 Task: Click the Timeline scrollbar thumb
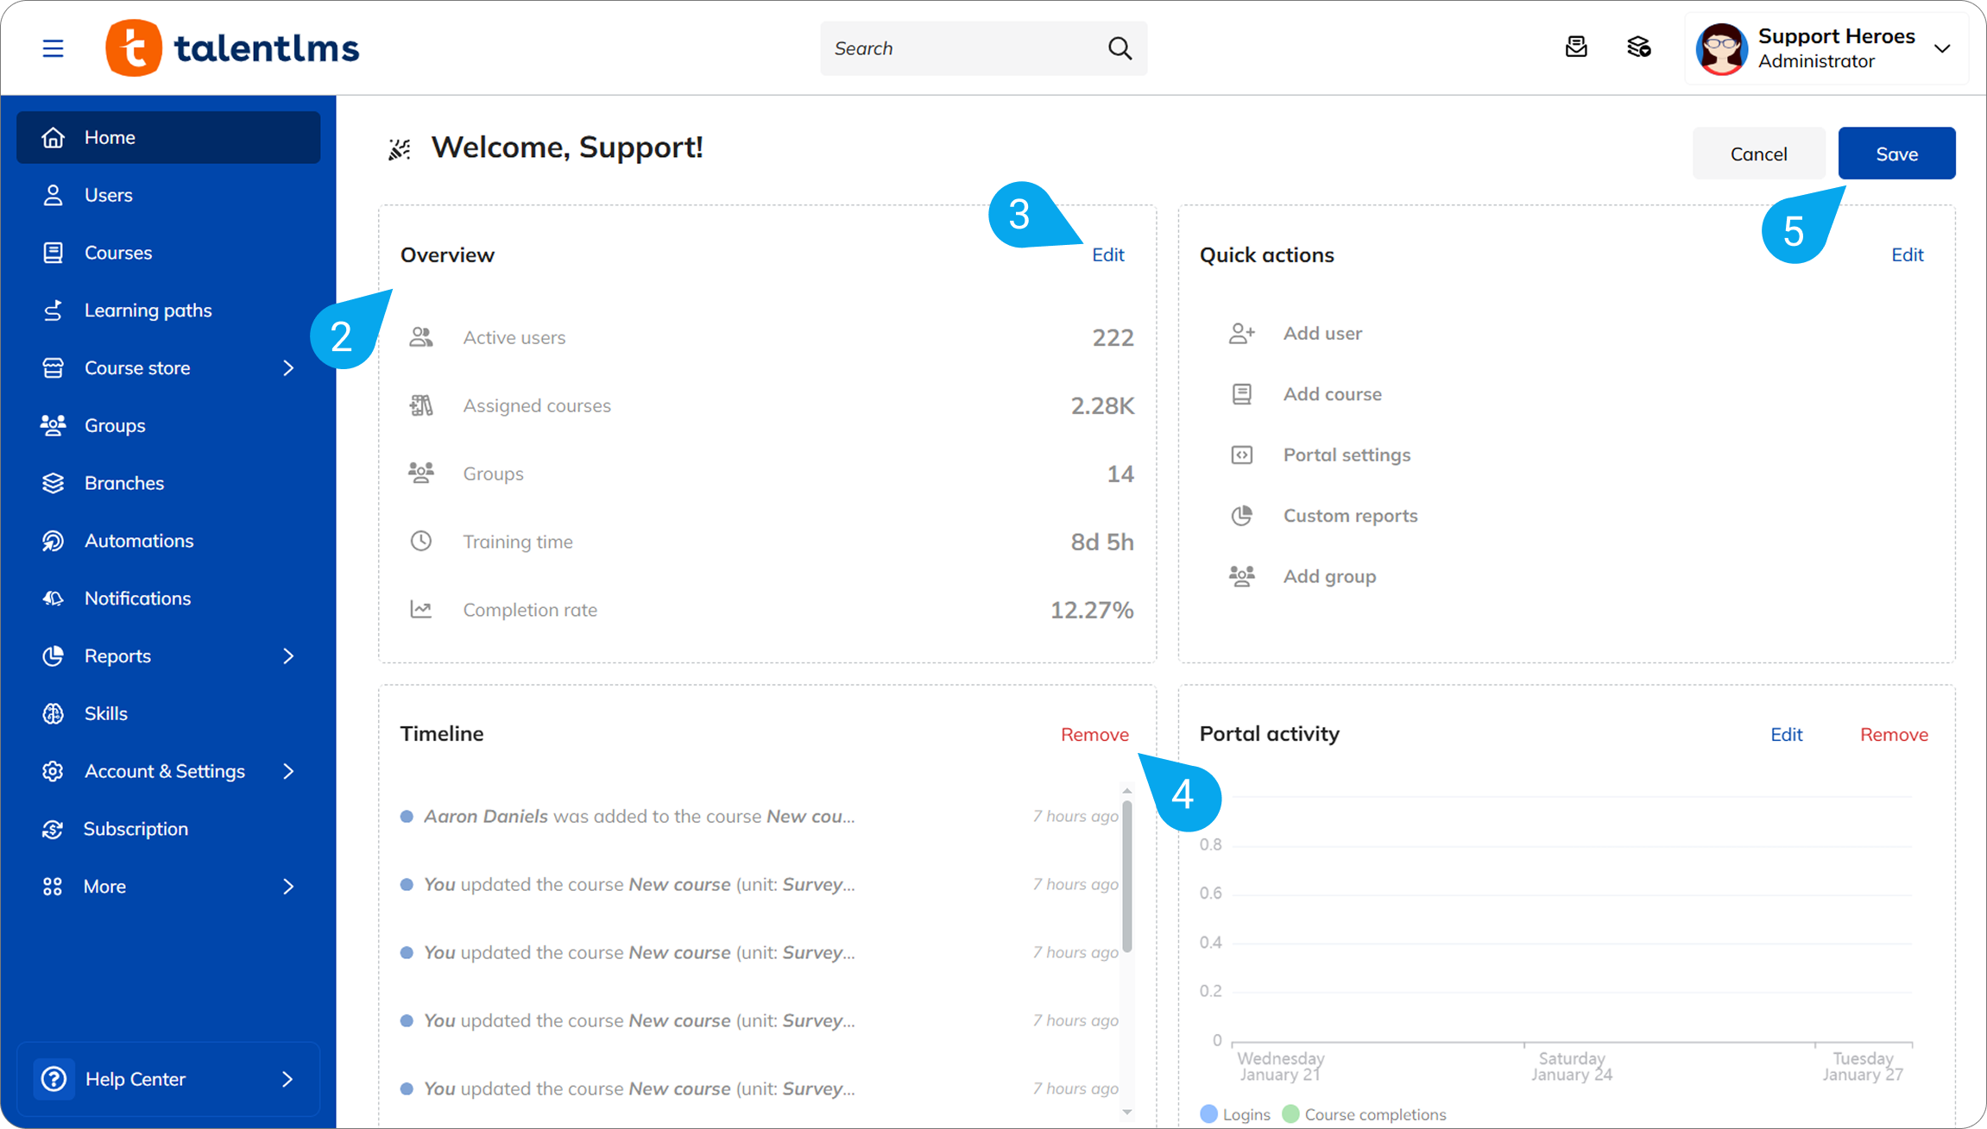pos(1126,875)
